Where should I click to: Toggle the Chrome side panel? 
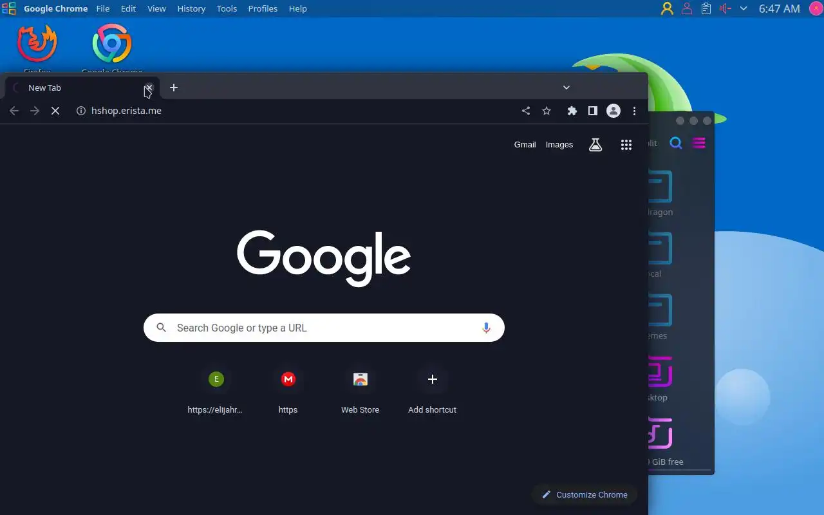[593, 111]
